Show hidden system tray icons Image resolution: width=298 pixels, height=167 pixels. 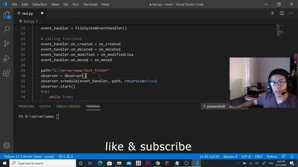(x=238, y=163)
